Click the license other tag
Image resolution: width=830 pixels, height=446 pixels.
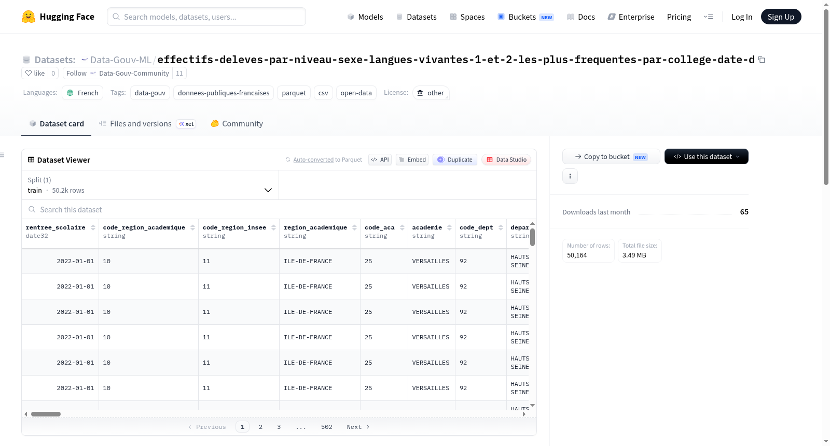tap(431, 93)
